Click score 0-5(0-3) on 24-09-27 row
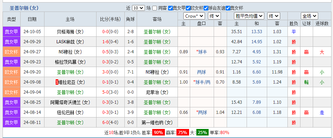The image size is (333, 138). 110,52
